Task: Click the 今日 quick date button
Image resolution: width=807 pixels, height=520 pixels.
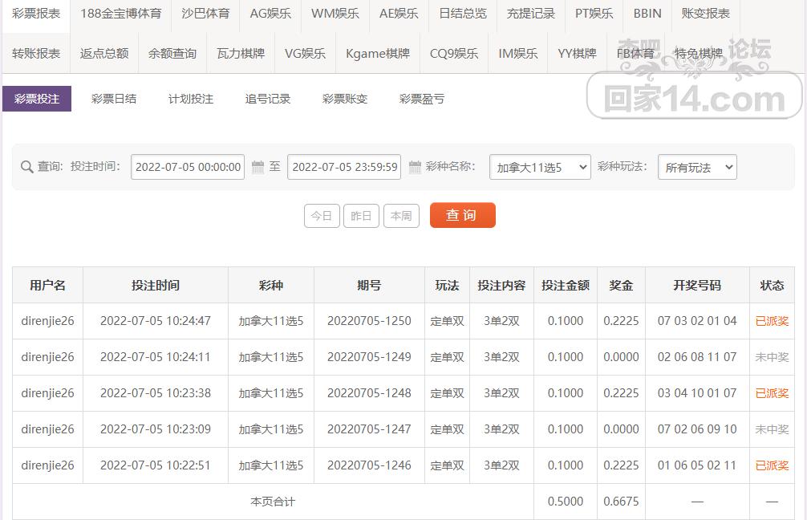Action: pos(322,215)
